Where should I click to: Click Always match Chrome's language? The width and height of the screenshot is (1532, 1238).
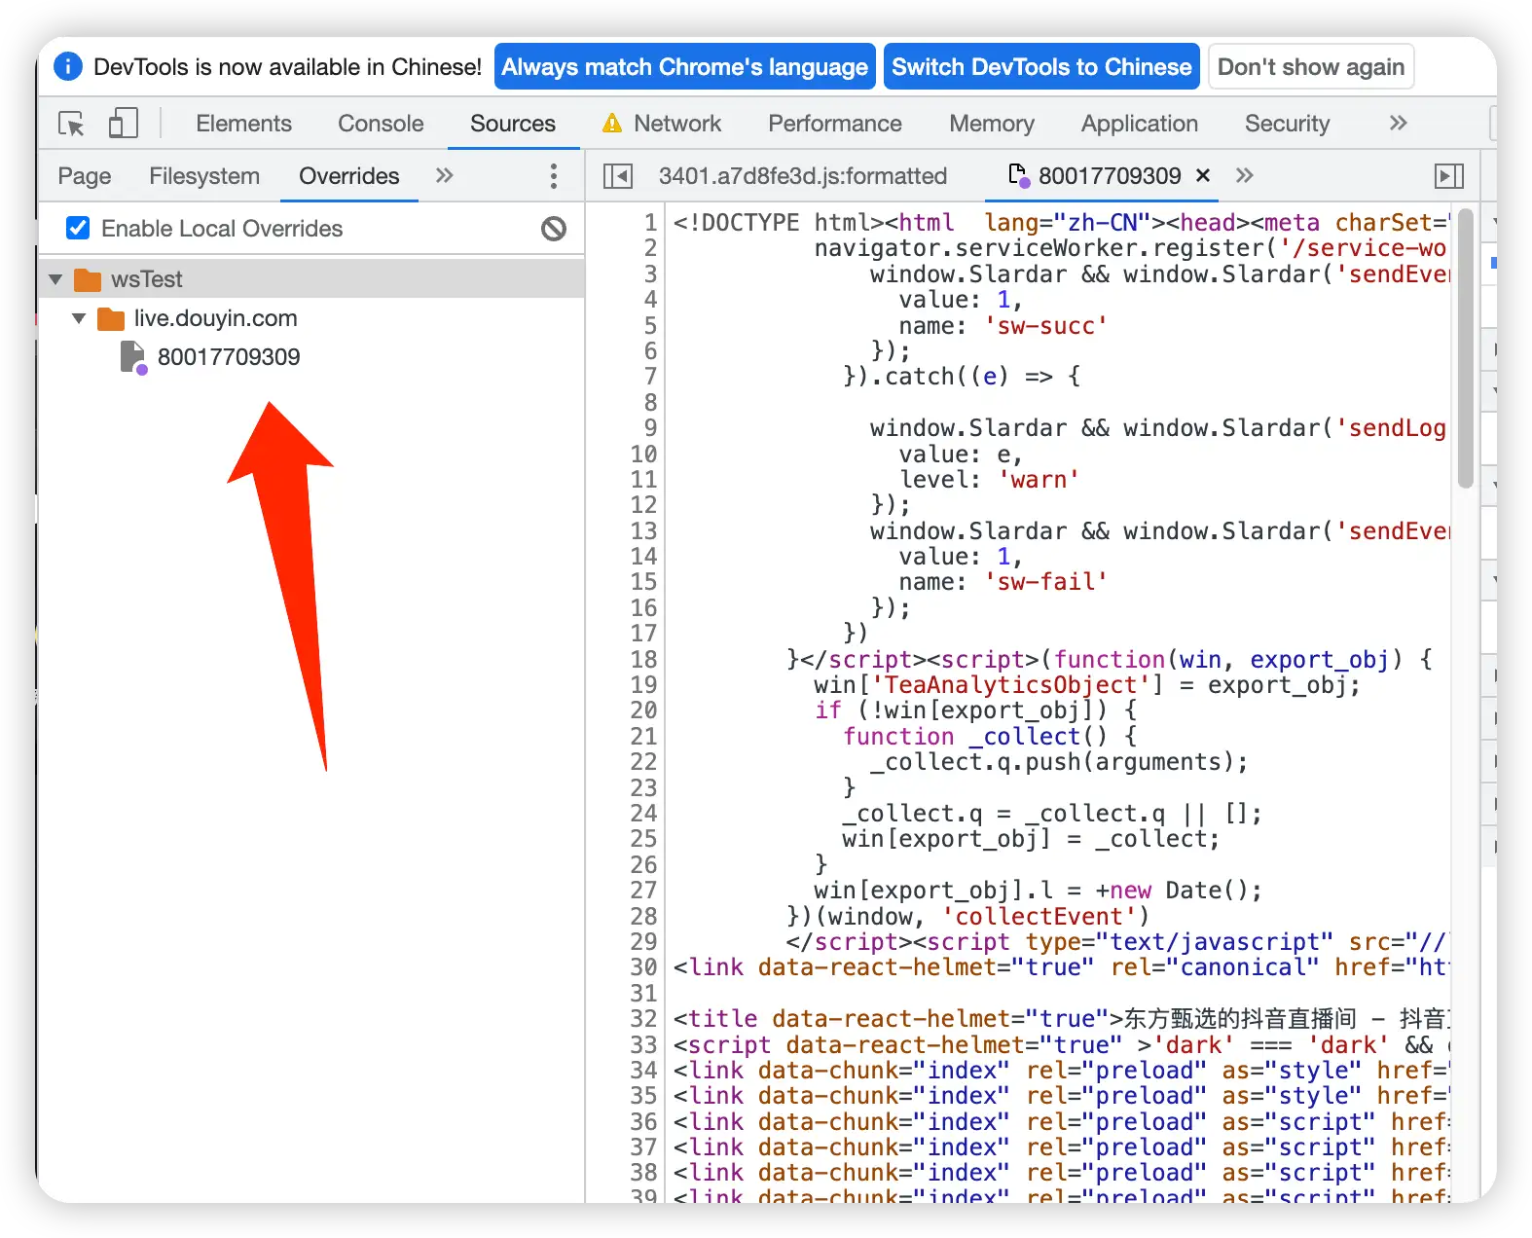pos(684,67)
